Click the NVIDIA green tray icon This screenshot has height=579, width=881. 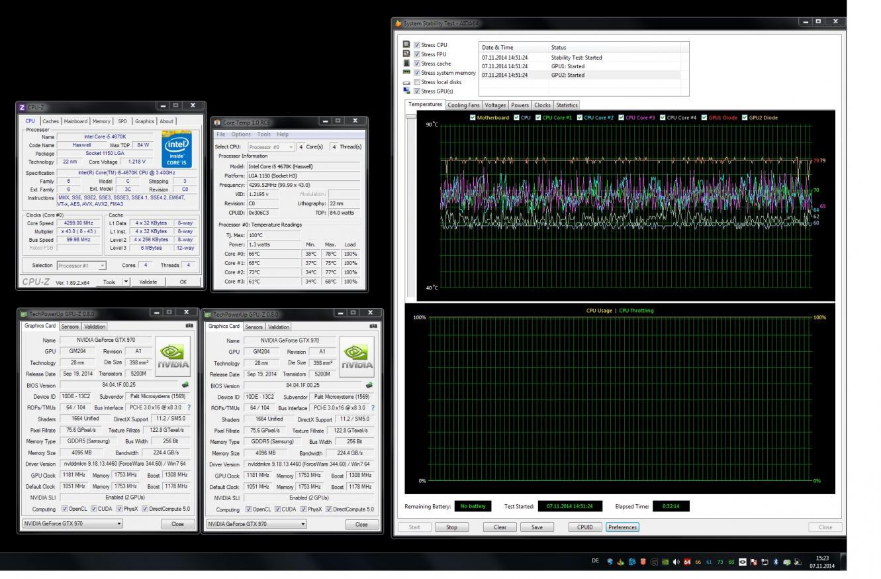tap(665, 562)
